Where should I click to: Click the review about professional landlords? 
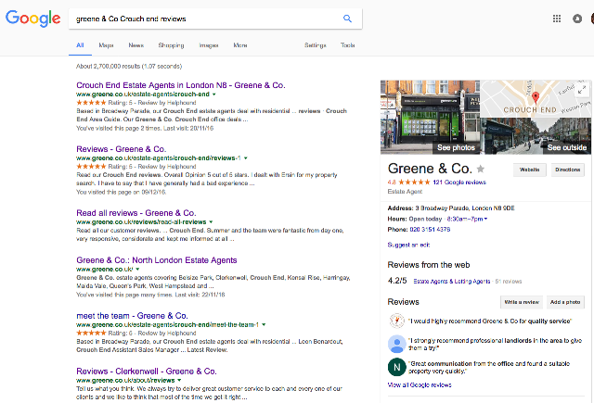495,344
